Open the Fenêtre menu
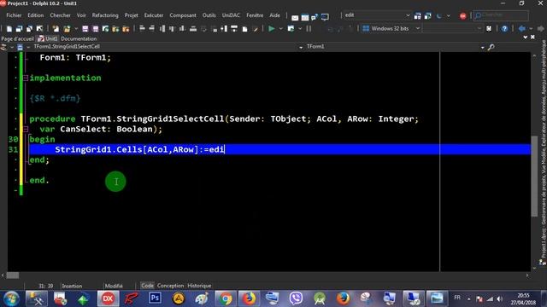This screenshot has height=307, width=547. tap(255, 15)
